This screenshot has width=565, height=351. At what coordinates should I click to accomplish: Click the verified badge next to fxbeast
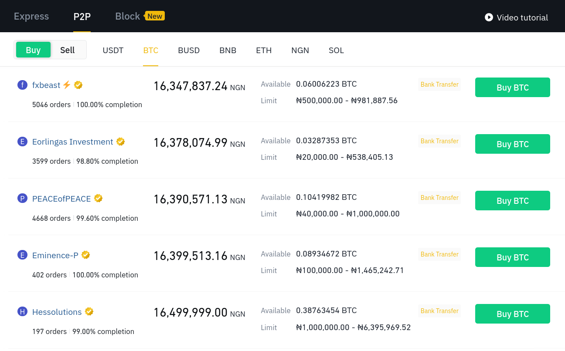point(78,85)
